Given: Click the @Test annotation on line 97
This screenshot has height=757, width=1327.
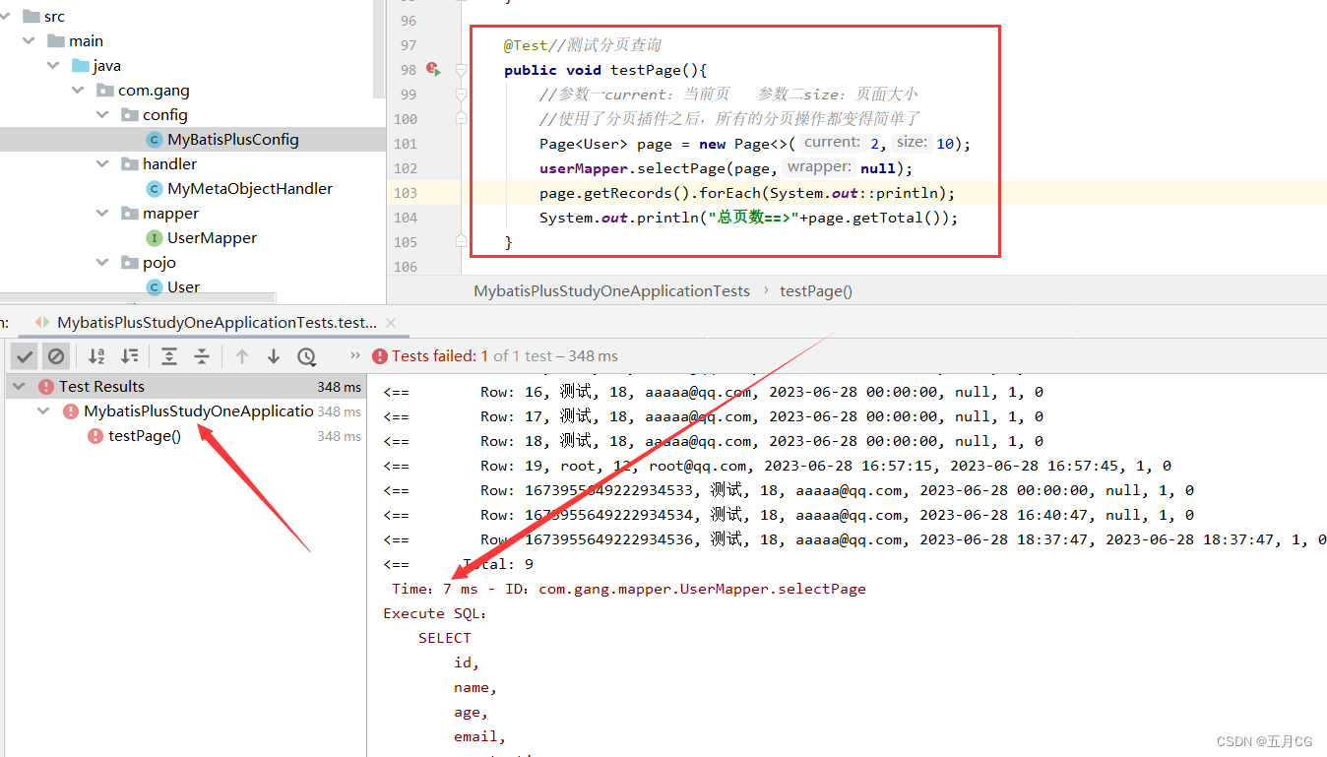Looking at the screenshot, I should point(526,45).
